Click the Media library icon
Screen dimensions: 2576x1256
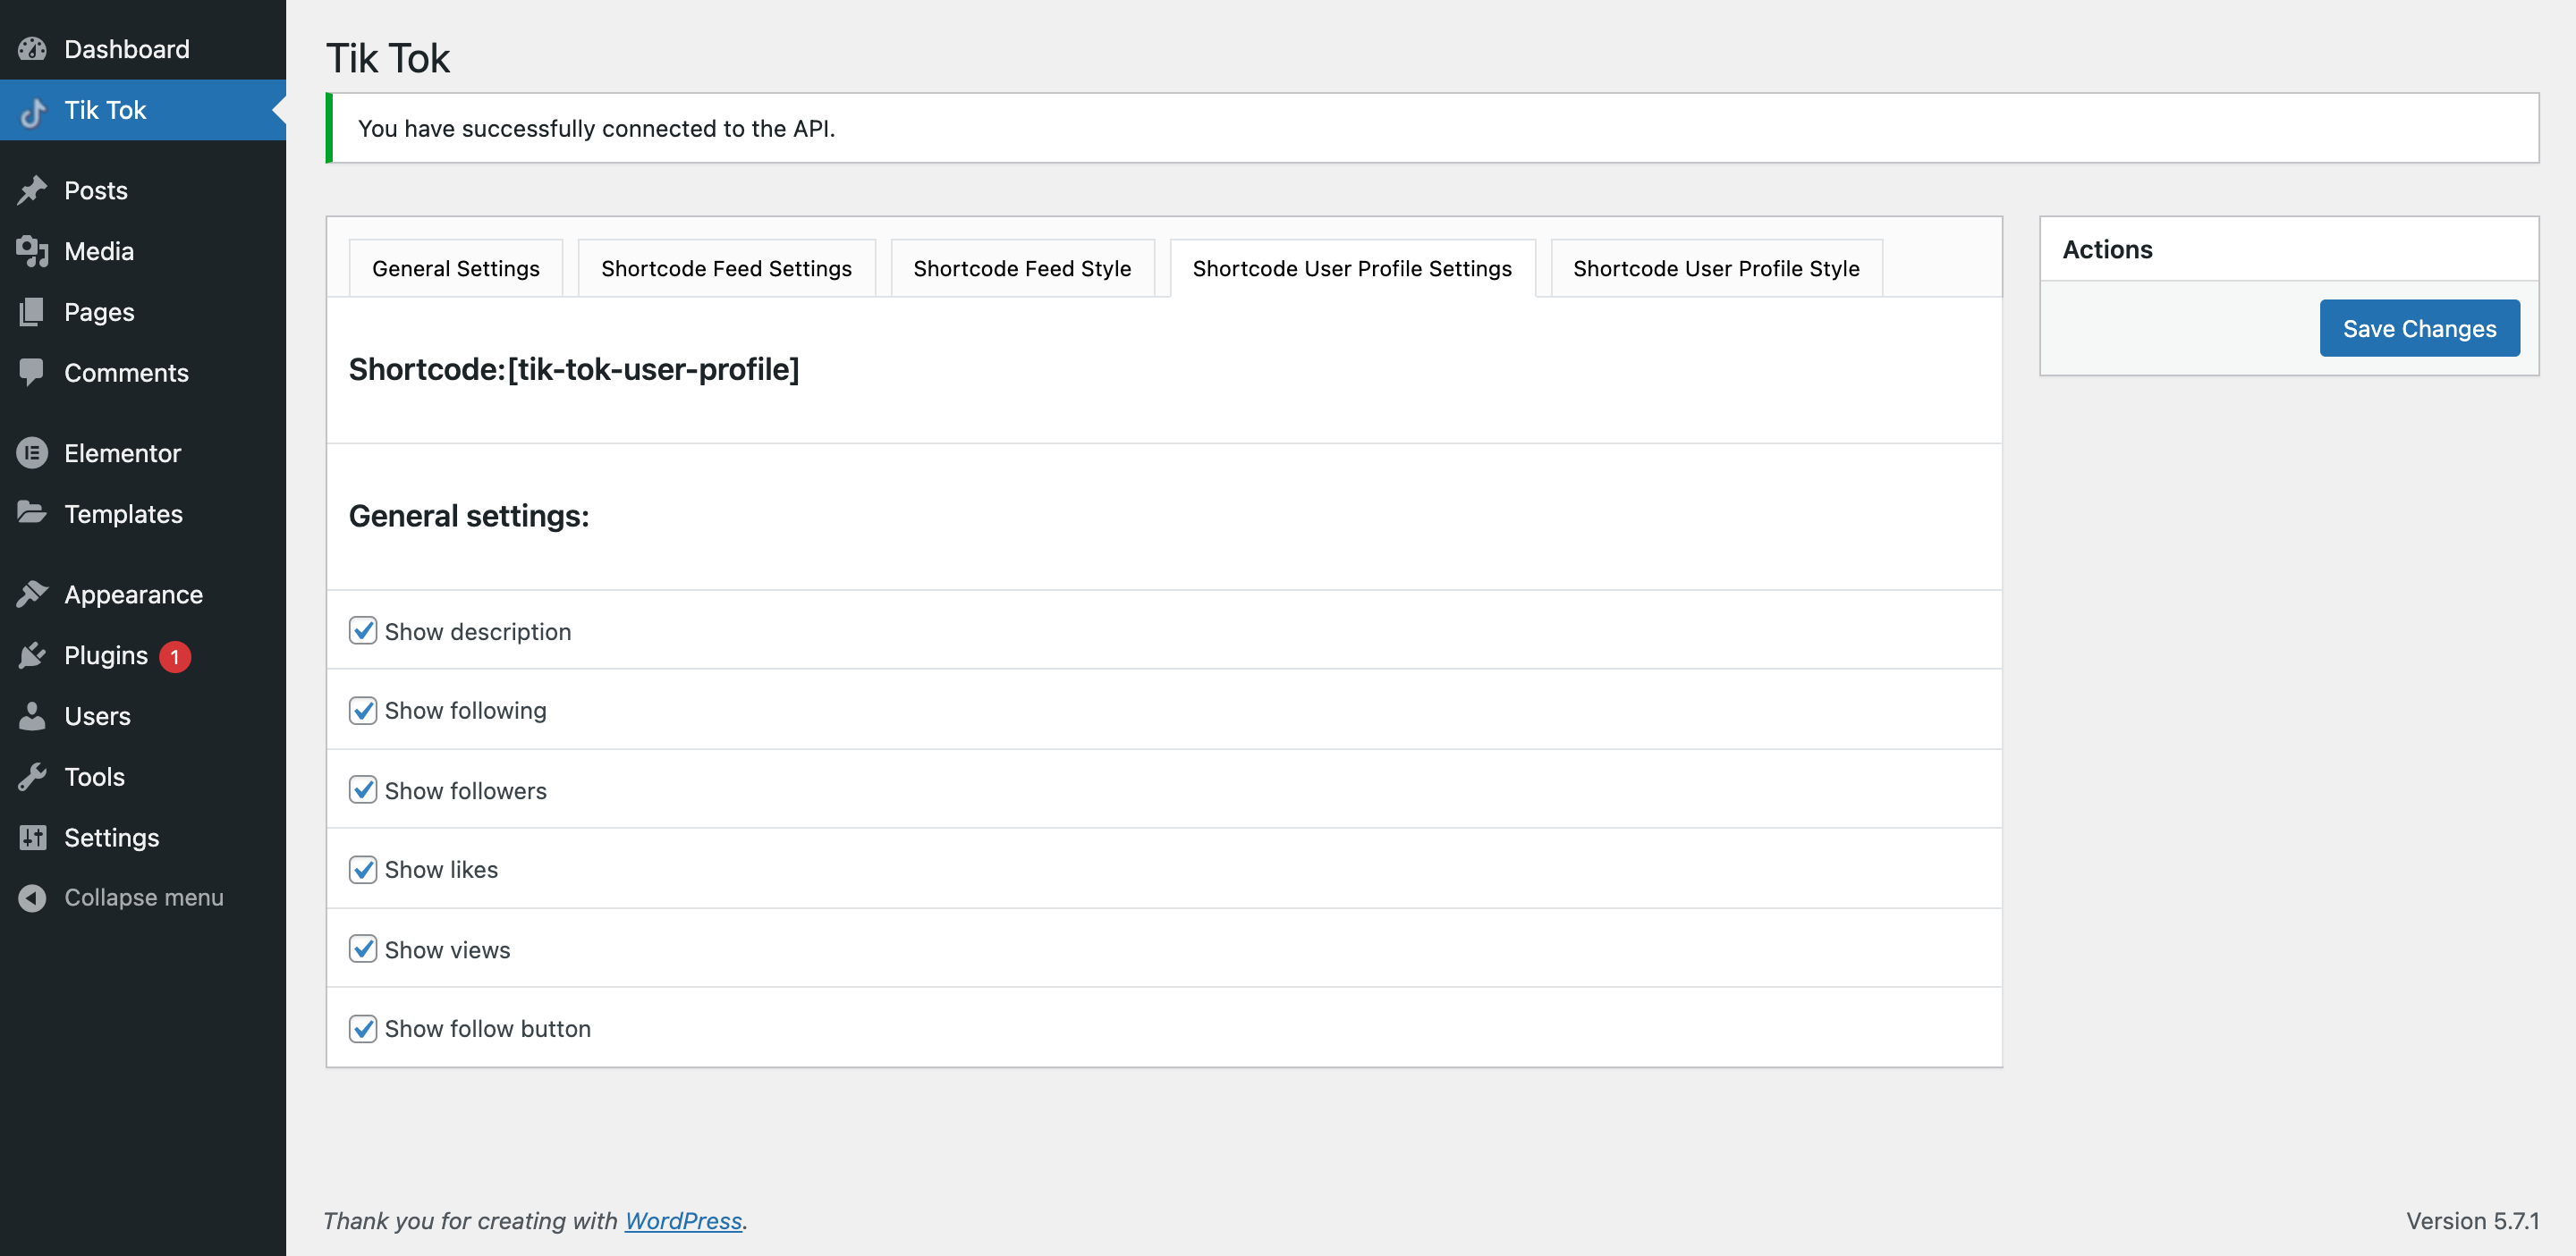tap(32, 251)
